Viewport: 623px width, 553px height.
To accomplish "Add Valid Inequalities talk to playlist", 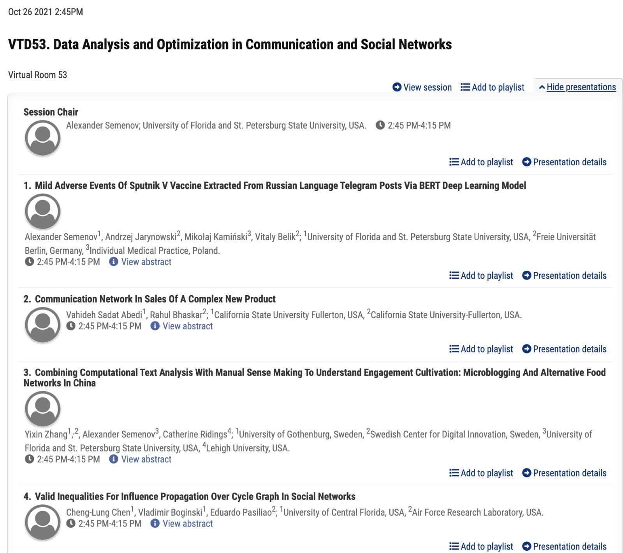I will (481, 546).
